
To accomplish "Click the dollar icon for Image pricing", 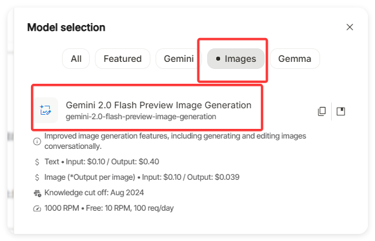I will [x=37, y=177].
